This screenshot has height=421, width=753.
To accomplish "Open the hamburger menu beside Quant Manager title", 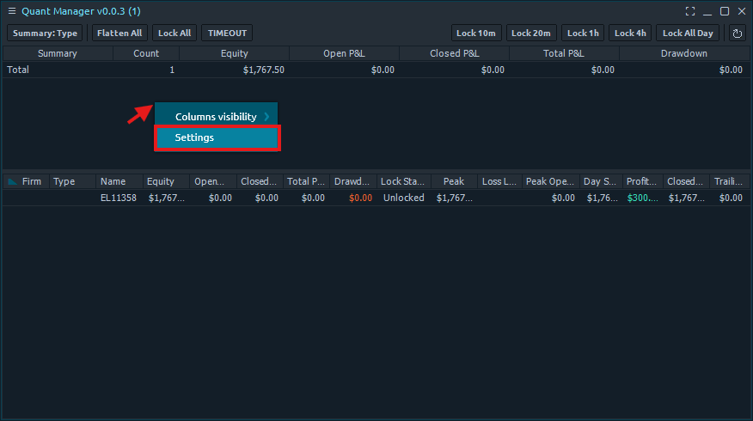I will pos(11,11).
